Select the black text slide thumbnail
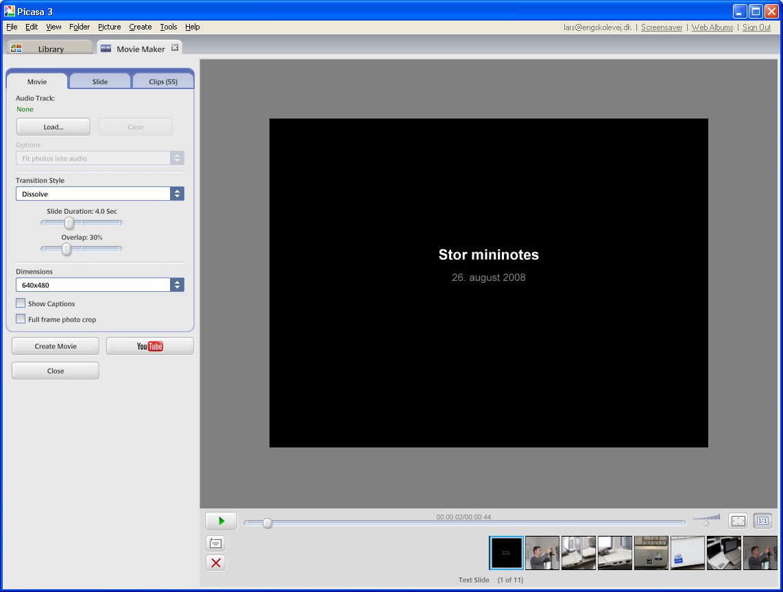Screen dimensions: 783x592 (507, 552)
